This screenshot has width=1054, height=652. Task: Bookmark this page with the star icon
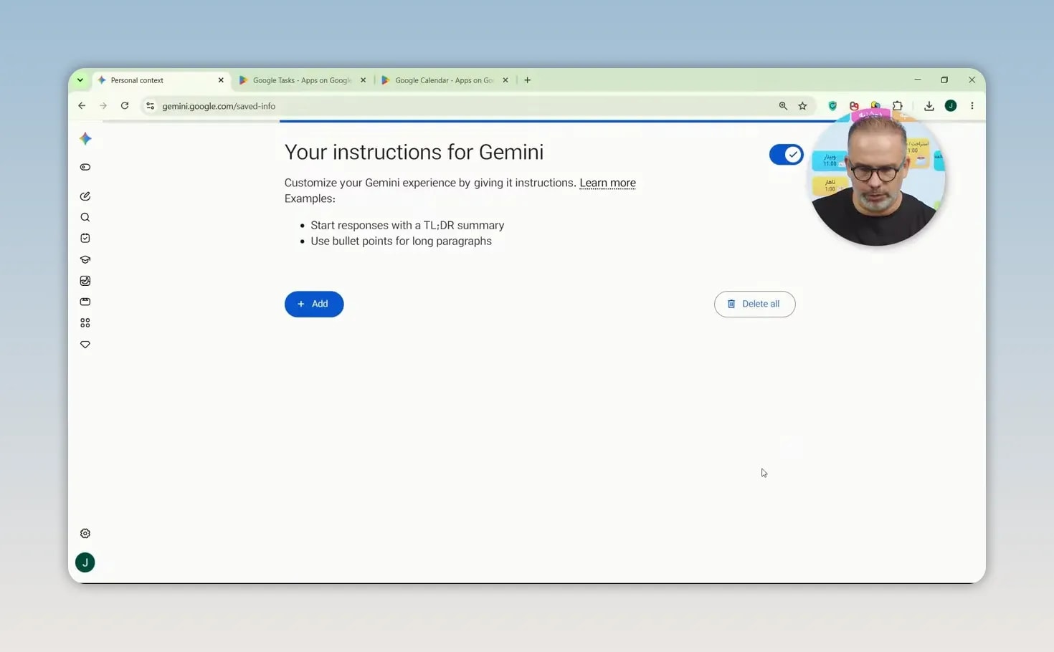(803, 106)
